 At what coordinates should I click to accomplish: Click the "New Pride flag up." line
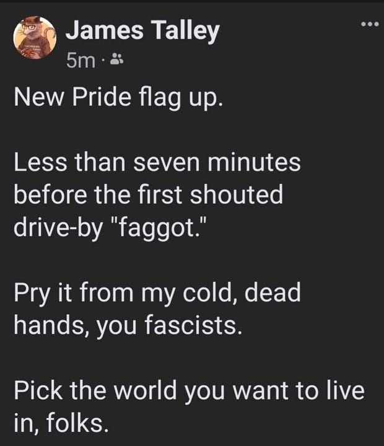[118, 98]
